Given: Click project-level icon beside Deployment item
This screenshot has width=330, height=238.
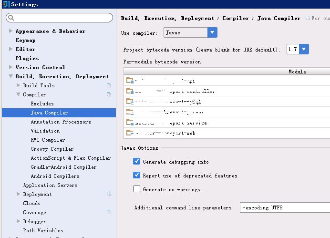Looking at the screenshot, I should (109, 194).
